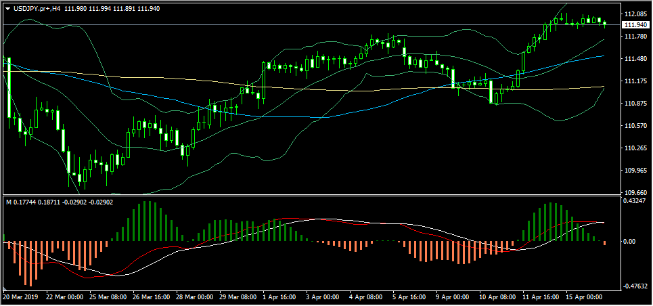
Task: Click the last orange MACD histogram bar
Action: click(604, 243)
